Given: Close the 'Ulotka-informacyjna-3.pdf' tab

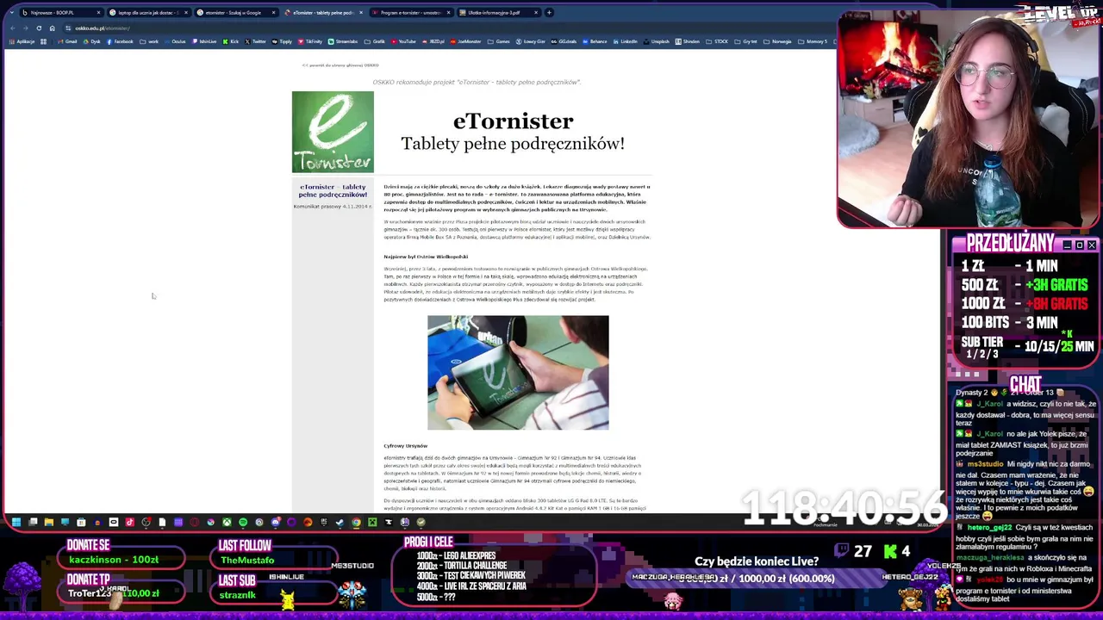Looking at the screenshot, I should (536, 13).
